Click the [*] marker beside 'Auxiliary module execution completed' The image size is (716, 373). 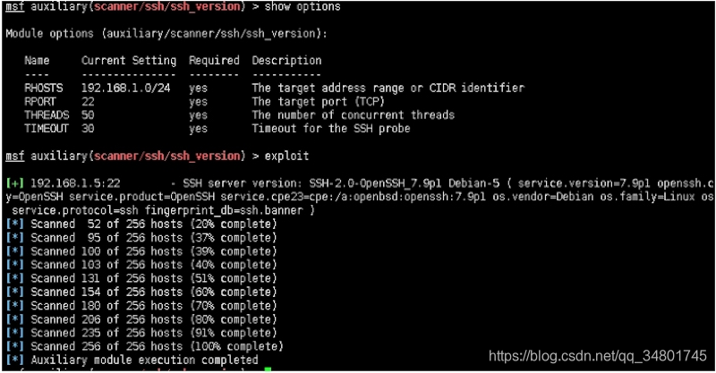[14, 360]
